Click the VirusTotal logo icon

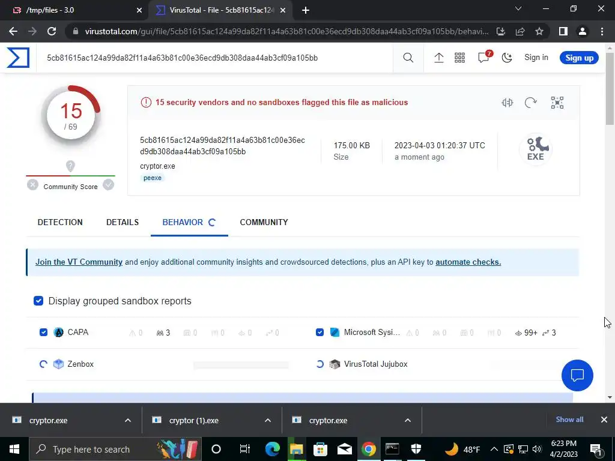click(18, 58)
